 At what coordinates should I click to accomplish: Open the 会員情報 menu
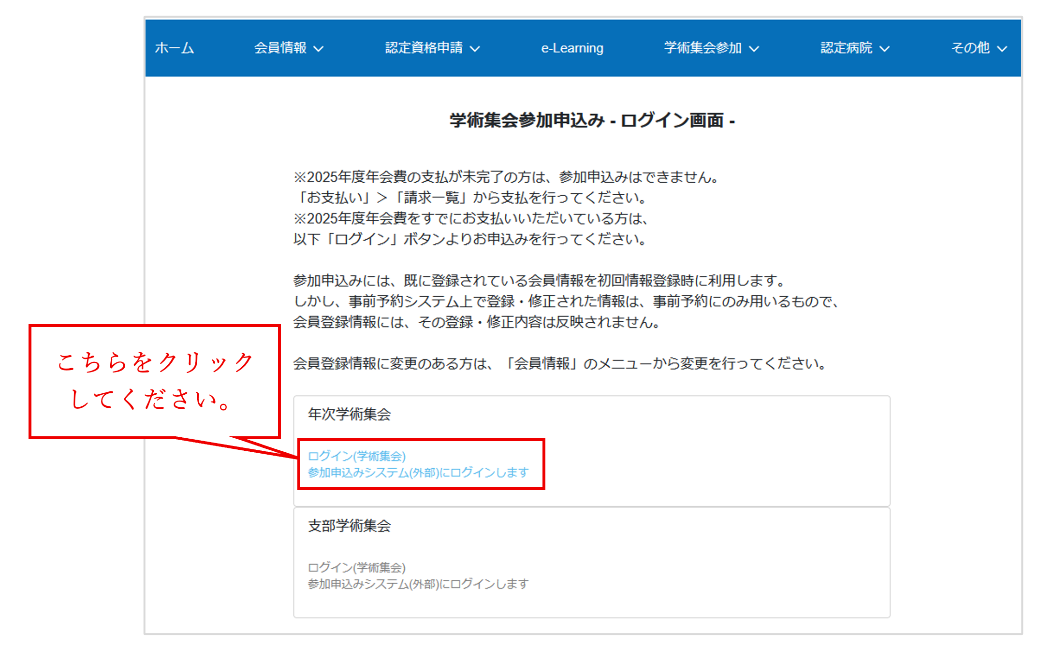pyautogui.click(x=280, y=48)
